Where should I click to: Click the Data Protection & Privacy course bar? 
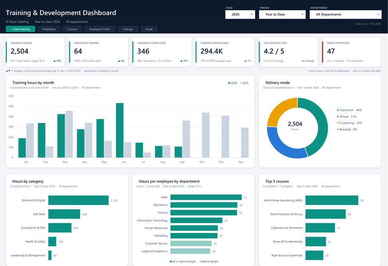tap(325, 214)
